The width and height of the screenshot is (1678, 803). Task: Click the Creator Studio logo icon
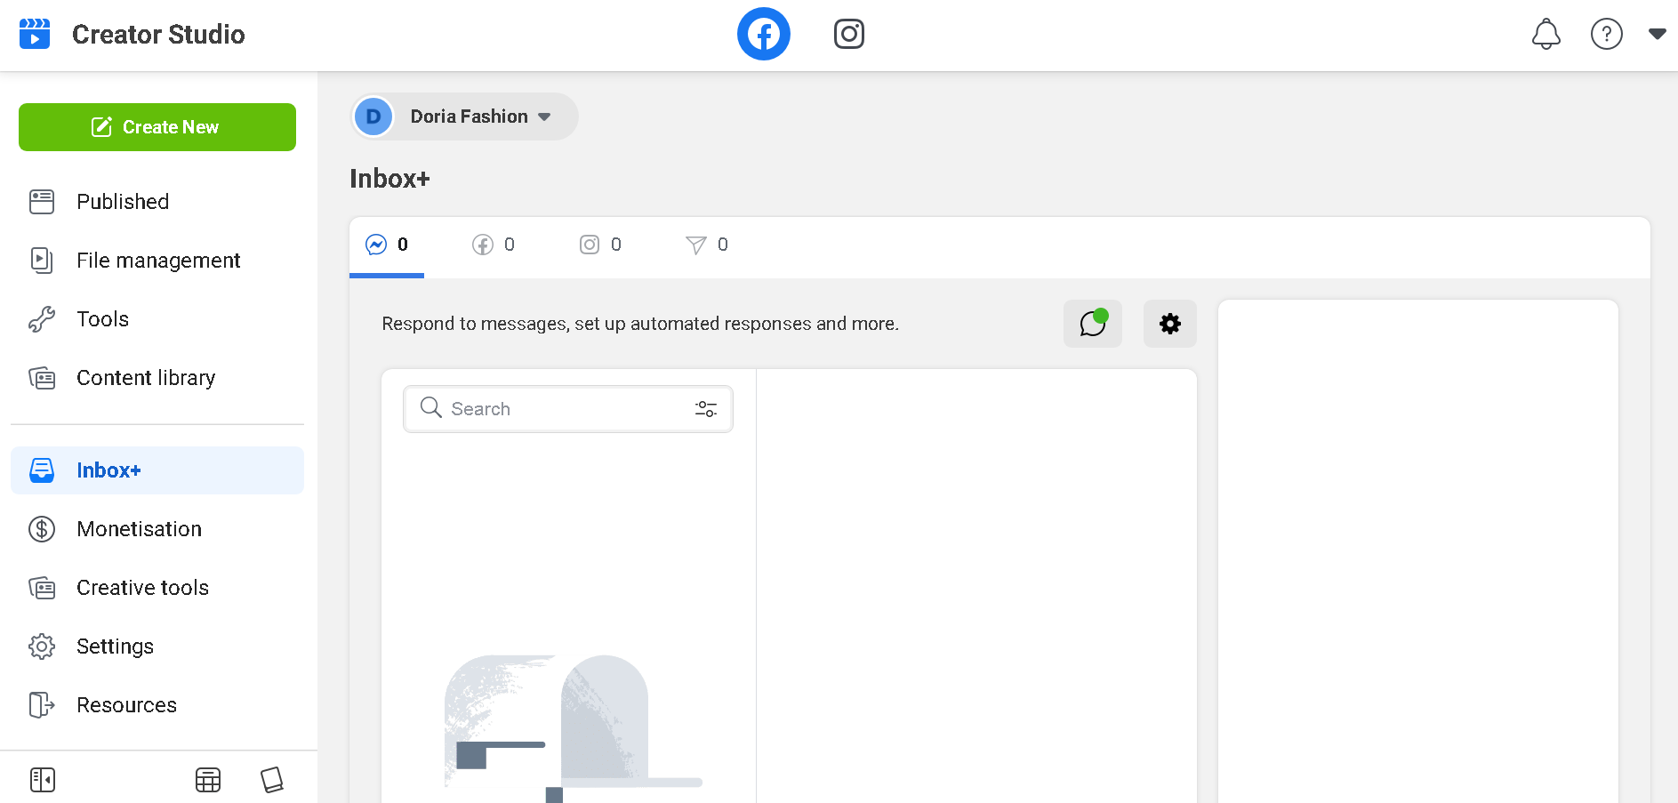click(35, 34)
